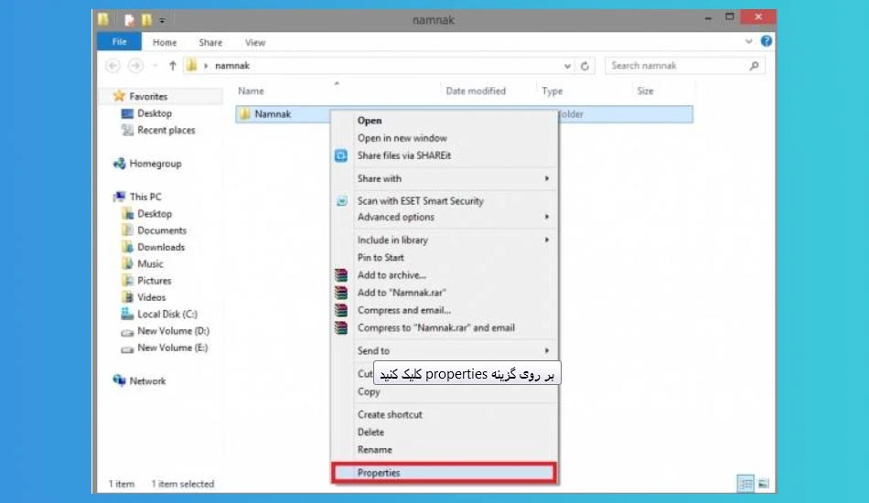Open the Videos folder
This screenshot has height=503, width=869.
point(151,297)
